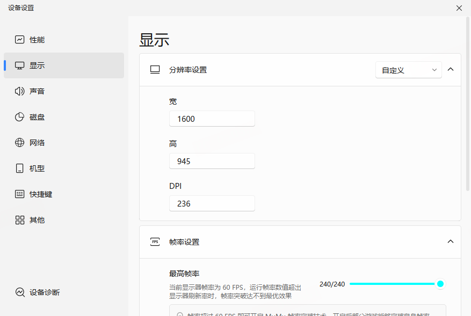This screenshot has width=471, height=316.
Task: Click the 性能 performance chart icon
Action: click(x=20, y=40)
